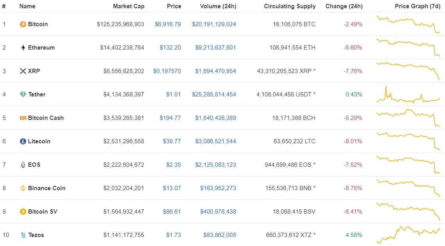Click Tezos price $1.73
The height and width of the screenshot is (246, 445).
click(x=173, y=235)
